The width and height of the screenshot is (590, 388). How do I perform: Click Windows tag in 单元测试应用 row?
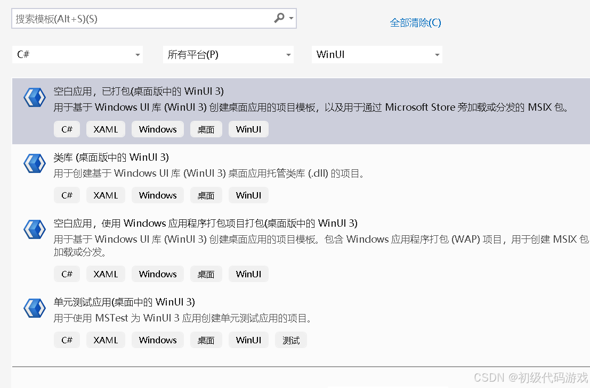158,340
